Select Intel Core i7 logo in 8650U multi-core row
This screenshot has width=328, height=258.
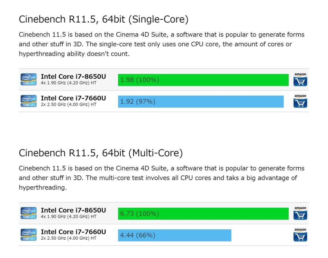[28, 213]
